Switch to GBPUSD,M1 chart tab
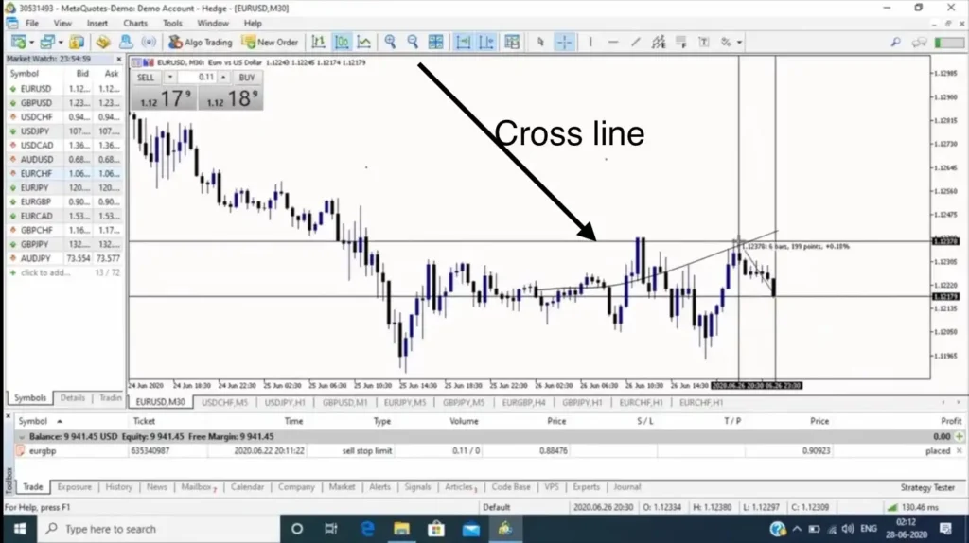This screenshot has height=543, width=969. click(x=344, y=402)
